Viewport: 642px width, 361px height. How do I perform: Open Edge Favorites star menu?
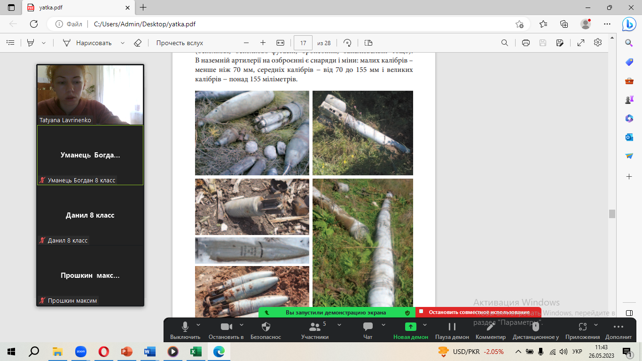[x=543, y=24]
